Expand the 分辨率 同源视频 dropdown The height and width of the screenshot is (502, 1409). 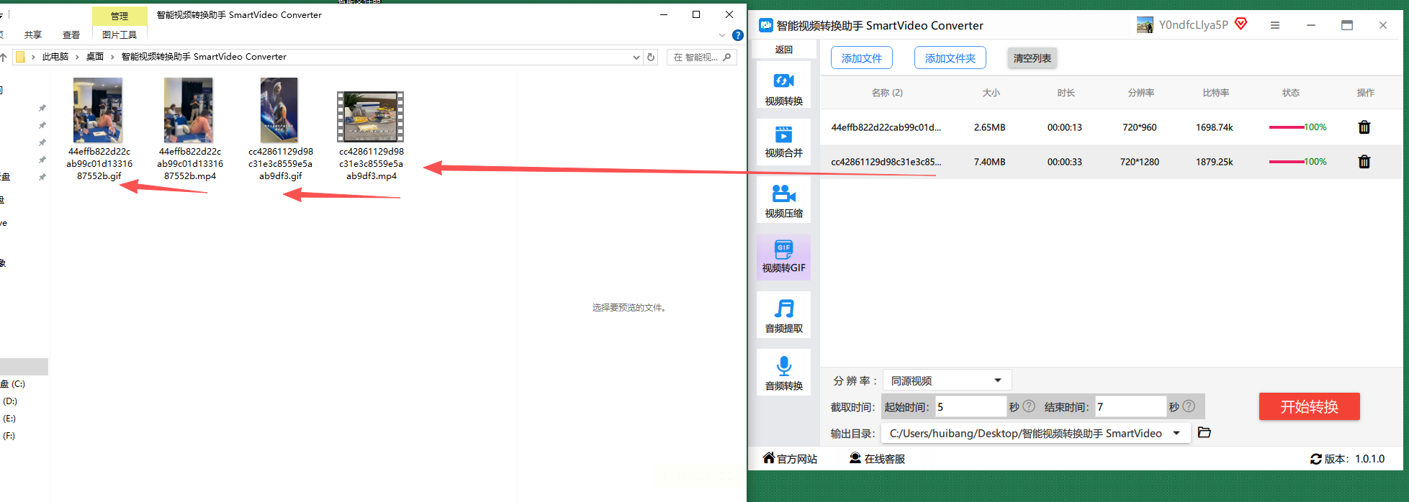[947, 380]
